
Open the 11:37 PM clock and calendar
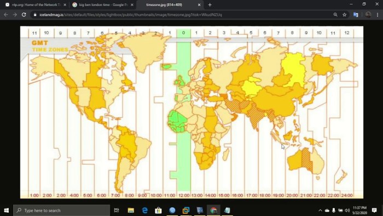click(x=359, y=211)
